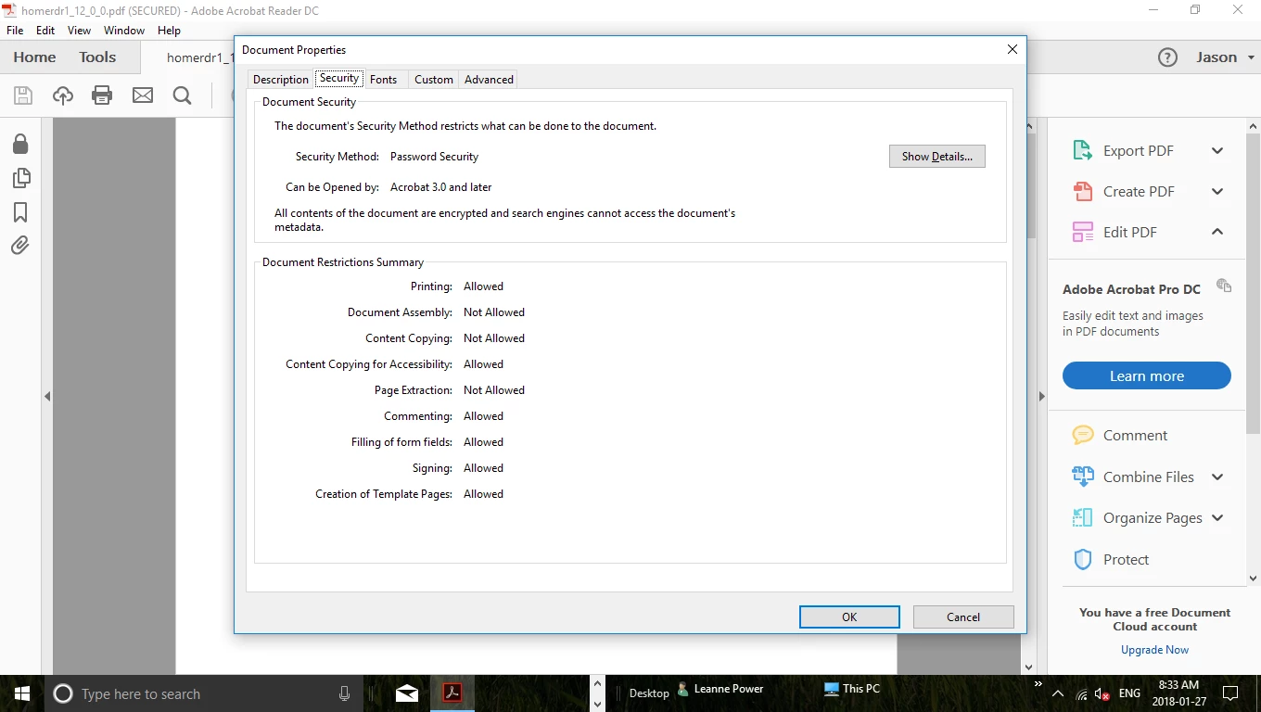Image resolution: width=1261 pixels, height=712 pixels.
Task: Open the Attachments paperclip icon
Action: 20,246
